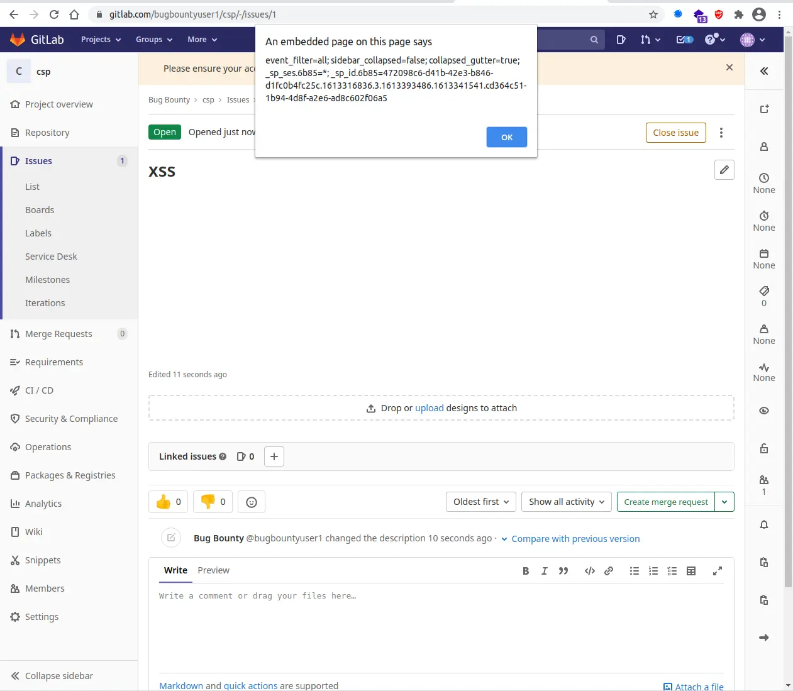
Task: Click the thumbs up reaction button
Action: tap(168, 502)
